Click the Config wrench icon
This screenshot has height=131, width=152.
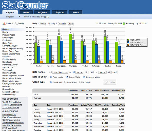(16, 24)
